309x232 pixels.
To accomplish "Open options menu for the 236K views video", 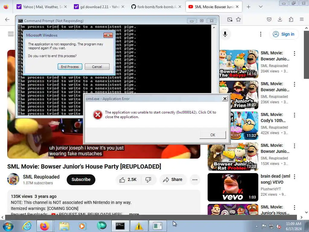I will [x=294, y=84].
